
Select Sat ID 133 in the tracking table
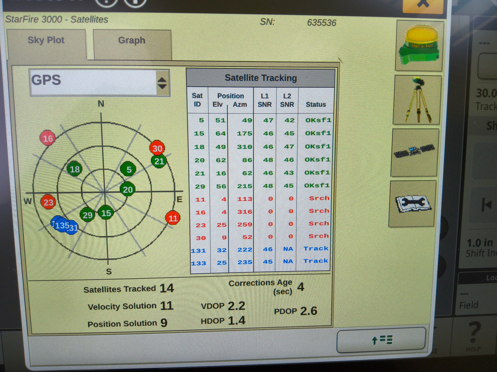tap(199, 263)
